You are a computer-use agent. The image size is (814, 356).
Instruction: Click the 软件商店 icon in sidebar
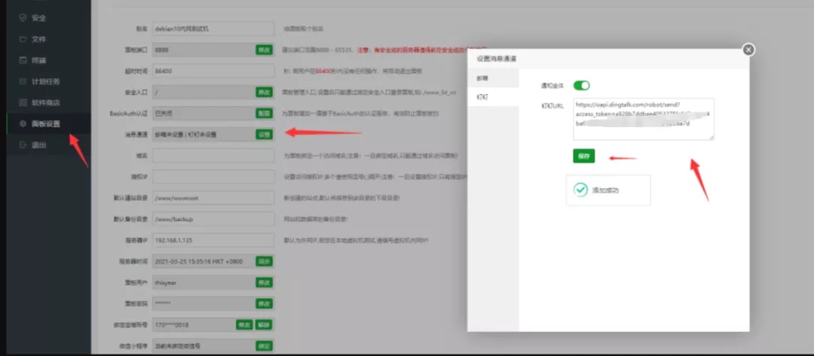click(x=23, y=102)
